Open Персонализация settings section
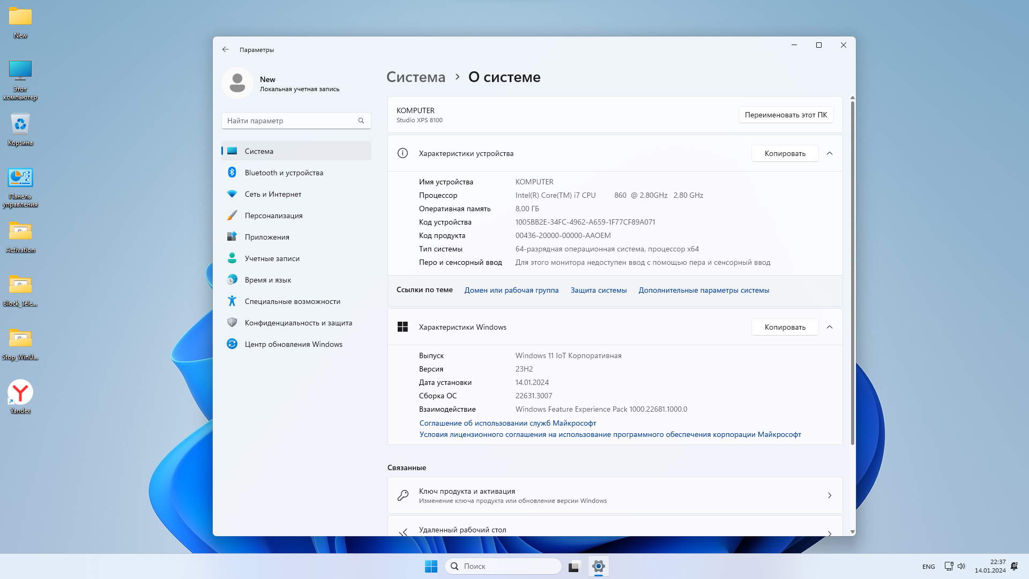1029x579 pixels. tap(273, 216)
